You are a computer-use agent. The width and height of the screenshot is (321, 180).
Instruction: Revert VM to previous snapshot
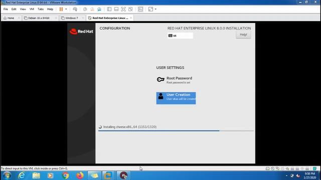[92, 9]
